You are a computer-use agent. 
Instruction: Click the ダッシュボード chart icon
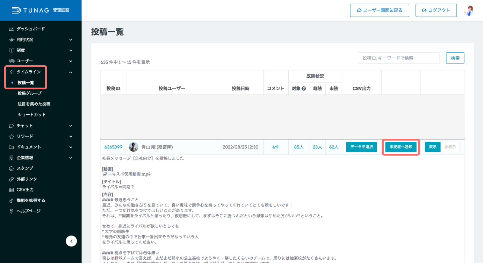(11, 29)
